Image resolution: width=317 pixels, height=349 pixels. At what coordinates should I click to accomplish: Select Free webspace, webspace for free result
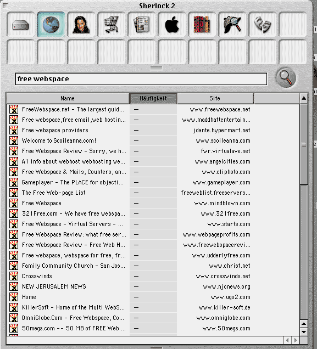74,255
